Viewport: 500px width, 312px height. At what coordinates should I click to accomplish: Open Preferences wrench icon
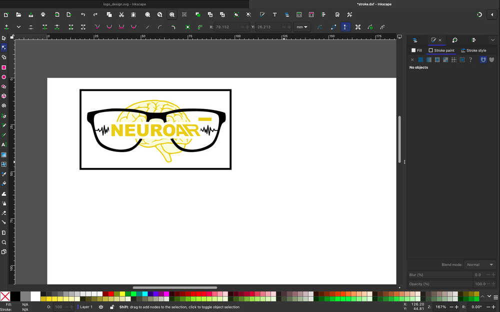tap(349, 14)
